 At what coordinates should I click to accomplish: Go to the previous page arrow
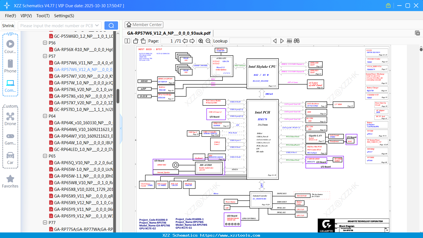click(x=185, y=41)
